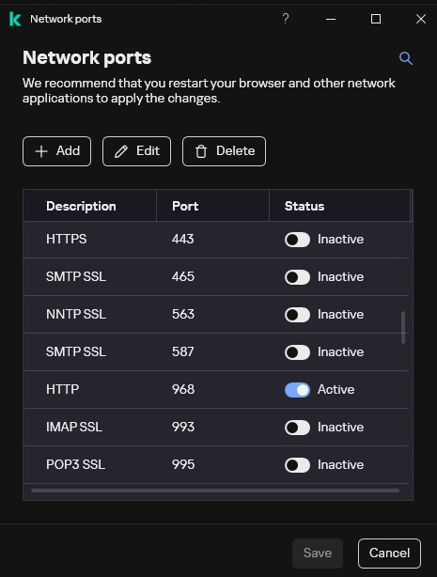Edit the selected port entry

tap(136, 151)
